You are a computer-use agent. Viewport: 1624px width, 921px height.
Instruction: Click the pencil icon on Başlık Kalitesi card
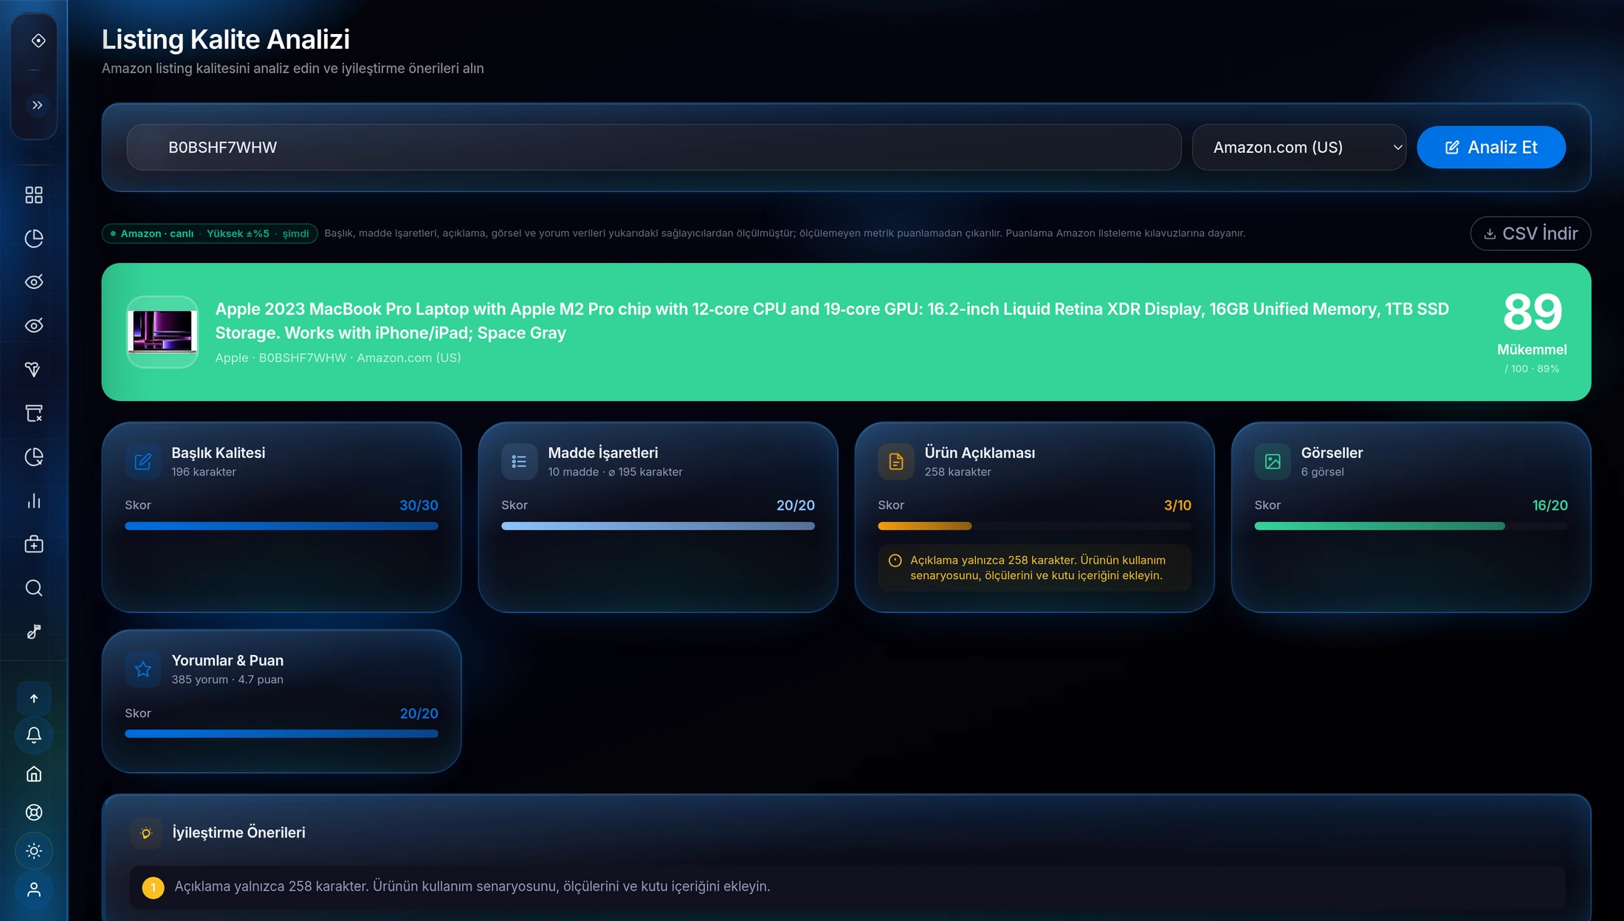tap(143, 462)
